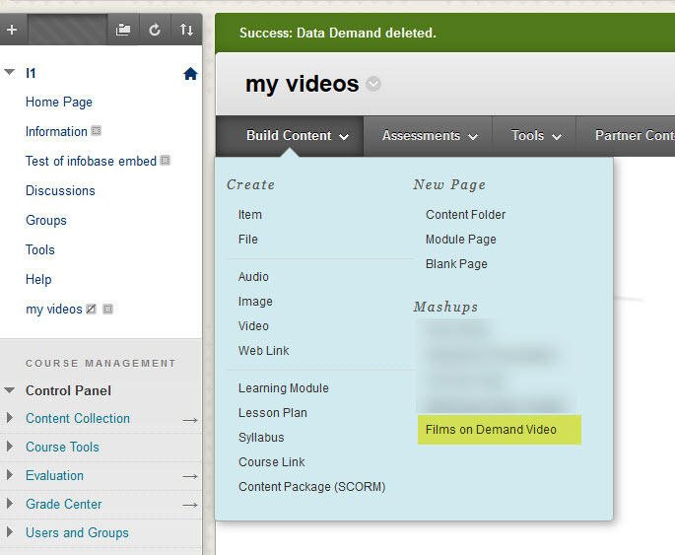Go to Groups in course menu
This screenshot has height=555, width=675.
coord(46,220)
